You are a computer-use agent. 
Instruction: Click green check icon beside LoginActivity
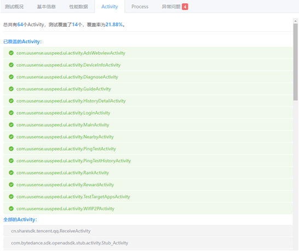click(12, 113)
